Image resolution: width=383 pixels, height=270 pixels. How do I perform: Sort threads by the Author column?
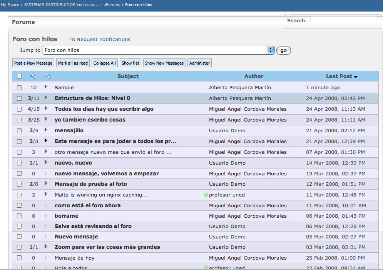[x=254, y=77]
